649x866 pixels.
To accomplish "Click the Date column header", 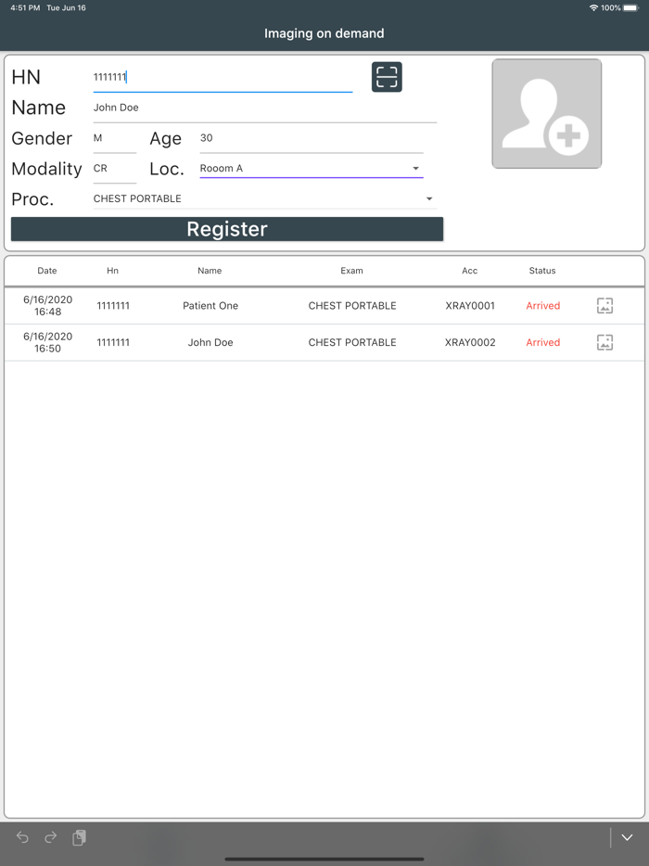I will (x=47, y=271).
